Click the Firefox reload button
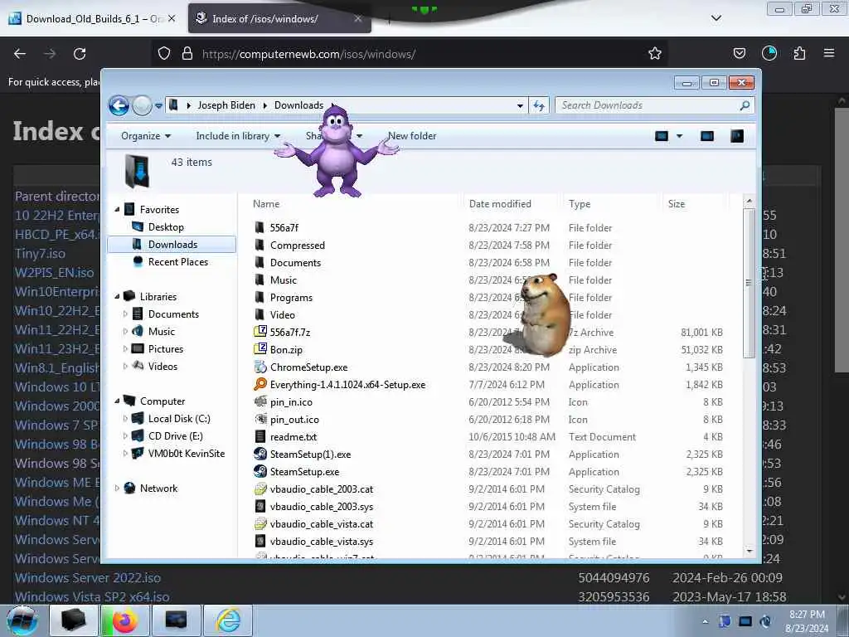849x637 pixels. [80, 54]
